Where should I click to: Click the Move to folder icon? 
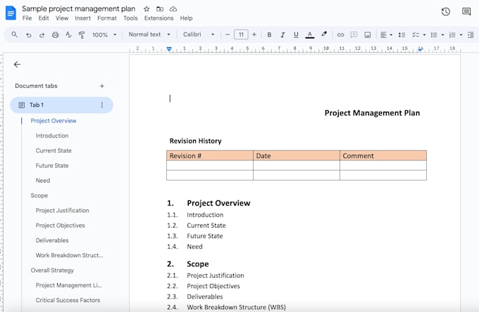point(160,9)
